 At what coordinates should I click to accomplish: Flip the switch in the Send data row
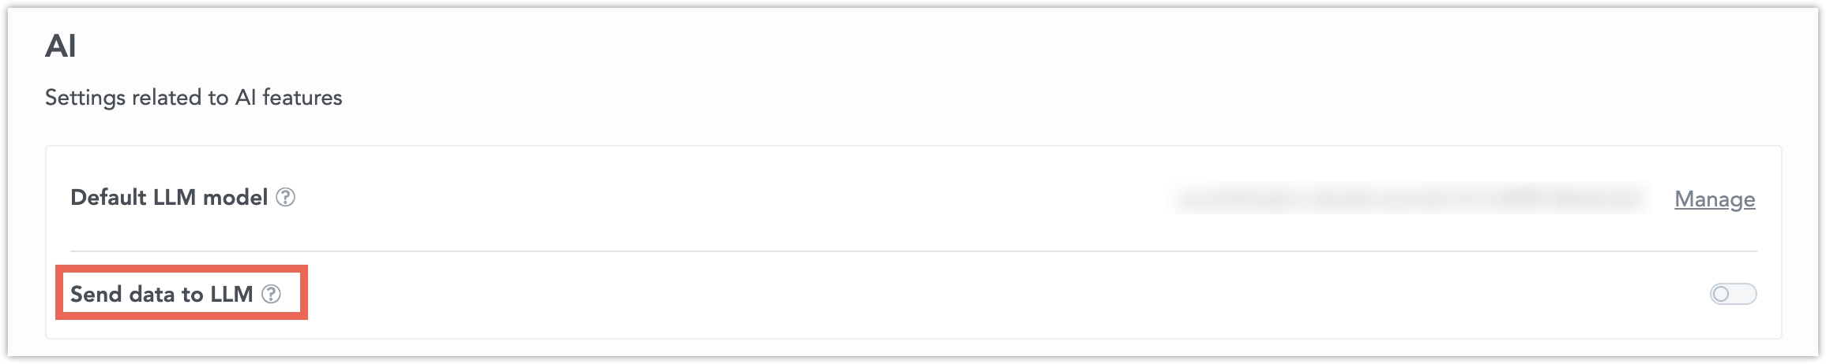click(1733, 294)
